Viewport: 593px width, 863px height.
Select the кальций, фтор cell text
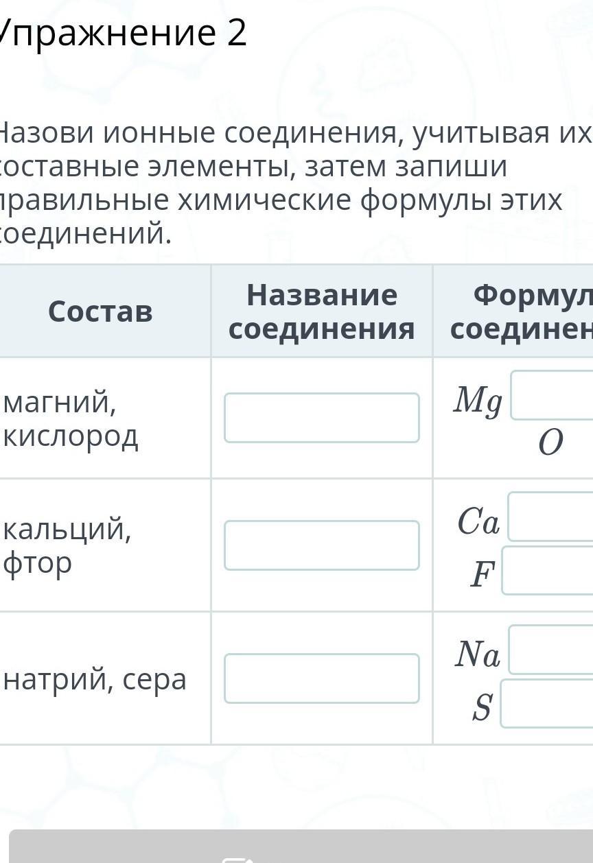(x=67, y=545)
